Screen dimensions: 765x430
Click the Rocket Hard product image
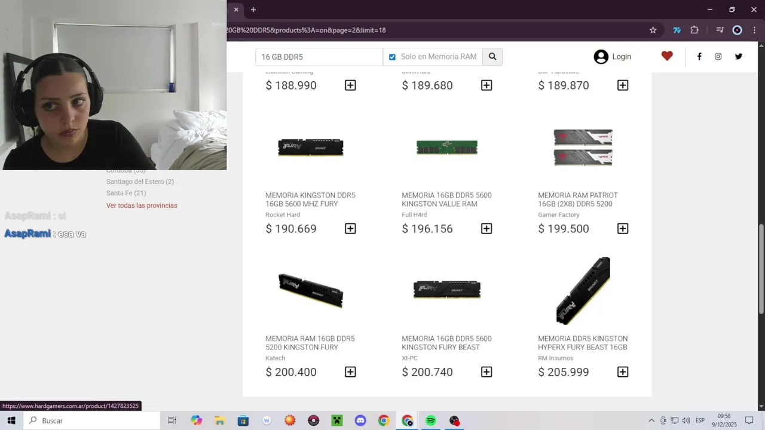311,148
